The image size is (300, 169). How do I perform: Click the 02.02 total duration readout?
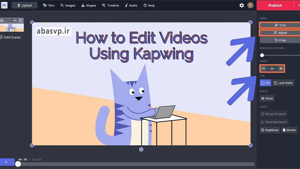click(37, 159)
